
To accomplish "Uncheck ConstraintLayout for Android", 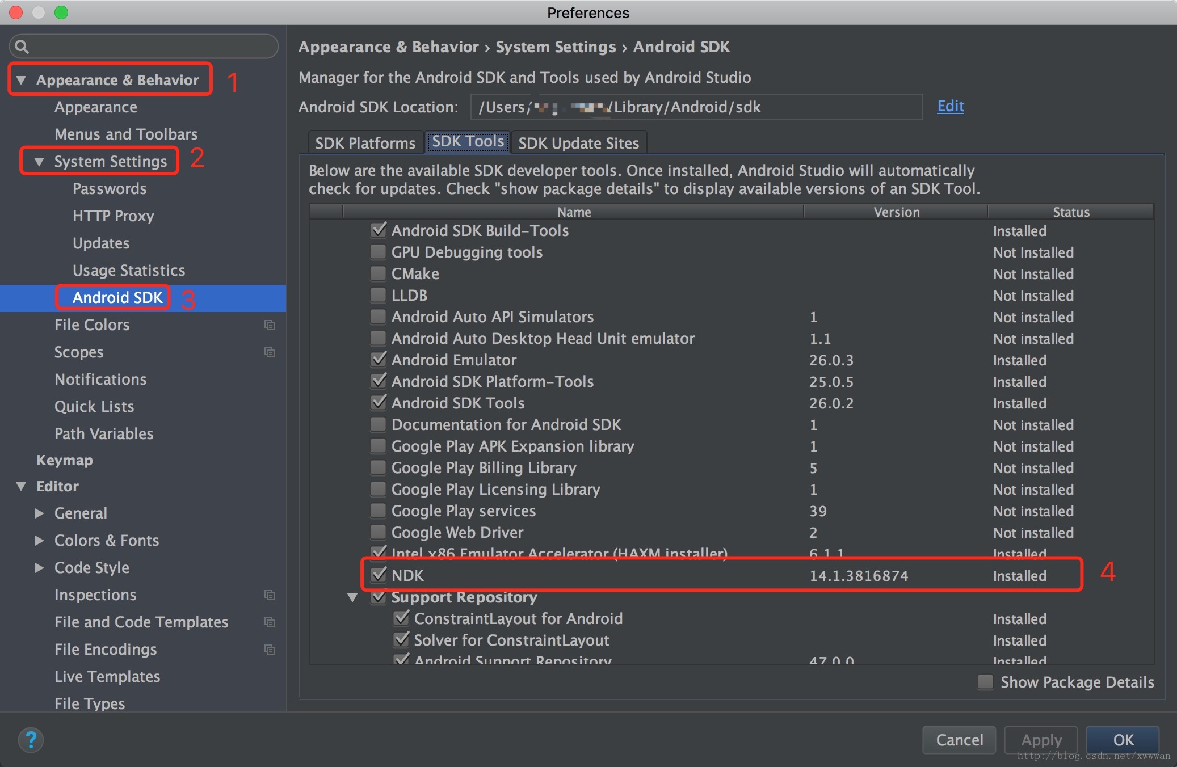I will (401, 618).
